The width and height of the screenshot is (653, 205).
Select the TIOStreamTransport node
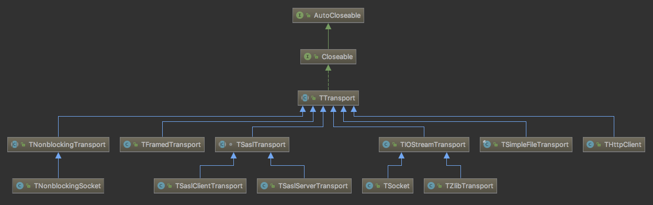(424, 144)
